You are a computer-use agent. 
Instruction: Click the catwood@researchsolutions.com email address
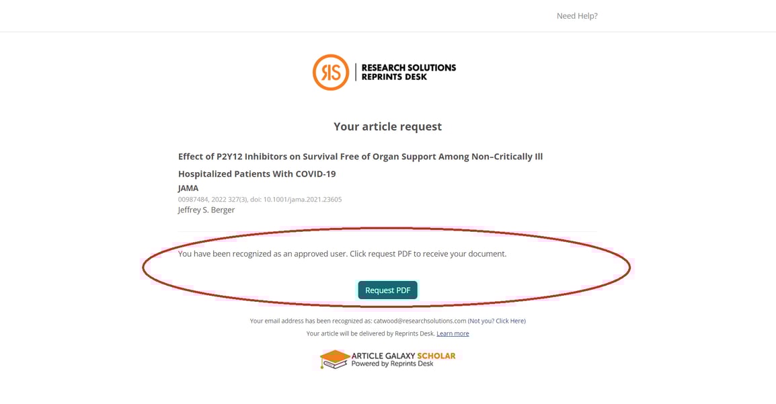pyautogui.click(x=420, y=321)
